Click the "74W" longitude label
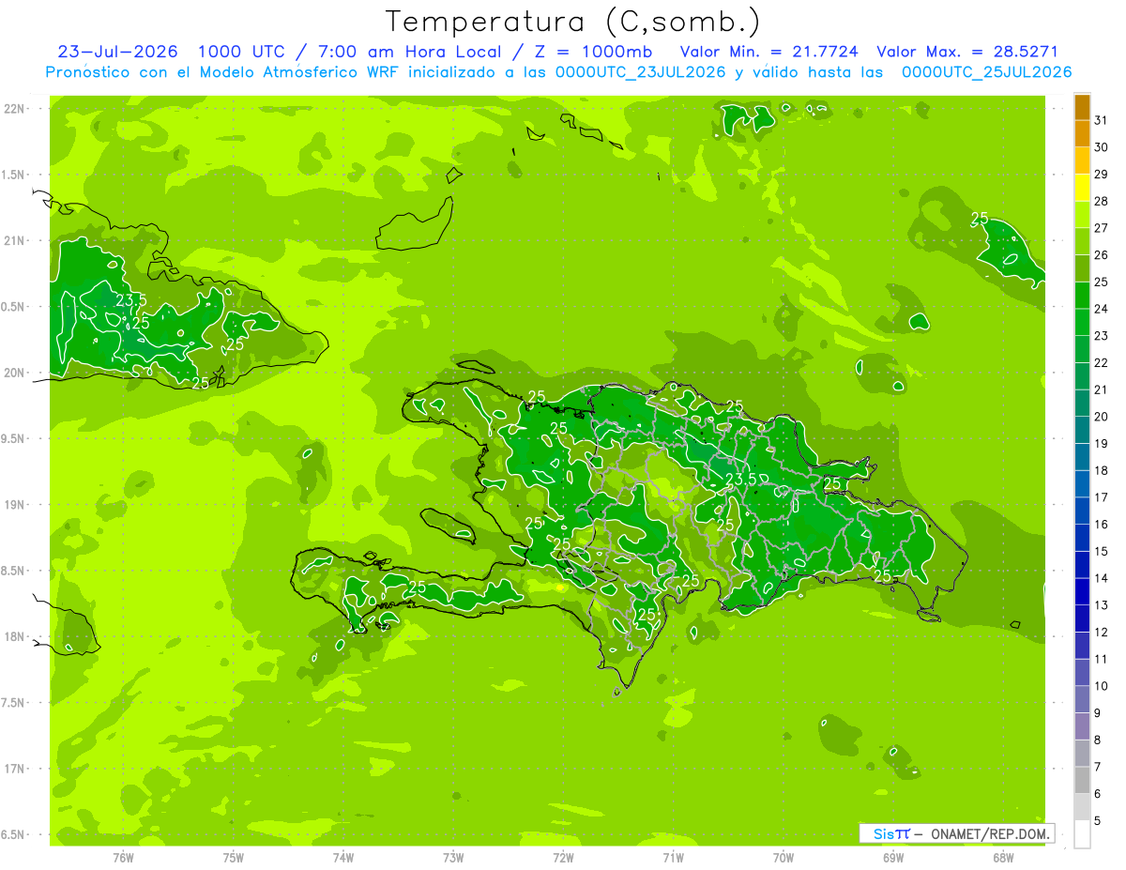The height and width of the screenshot is (870, 1126). [343, 858]
